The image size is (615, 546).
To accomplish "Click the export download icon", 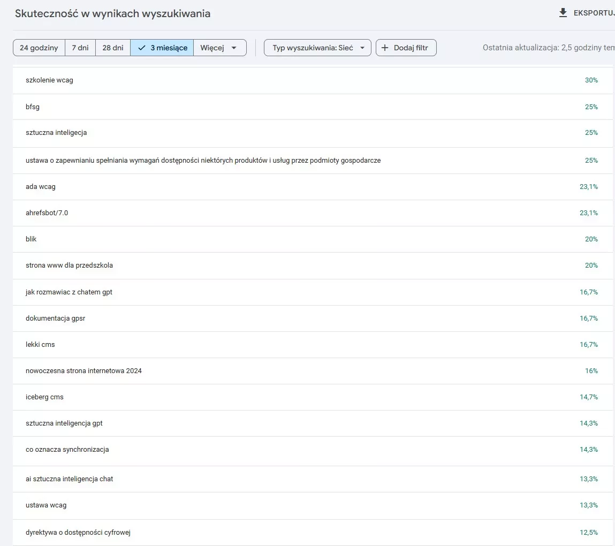I will point(563,13).
